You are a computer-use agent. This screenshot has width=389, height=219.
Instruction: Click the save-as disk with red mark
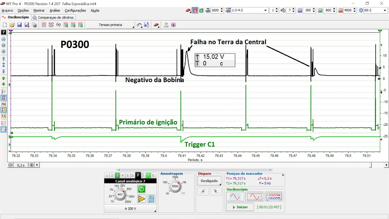point(27,25)
